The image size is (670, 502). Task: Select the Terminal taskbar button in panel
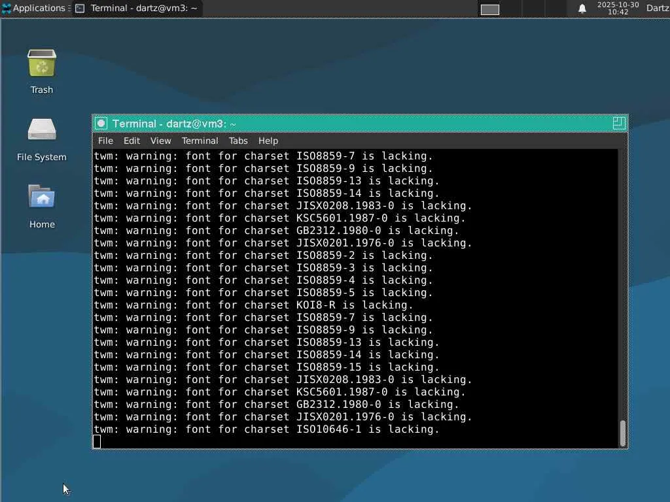tap(137, 8)
